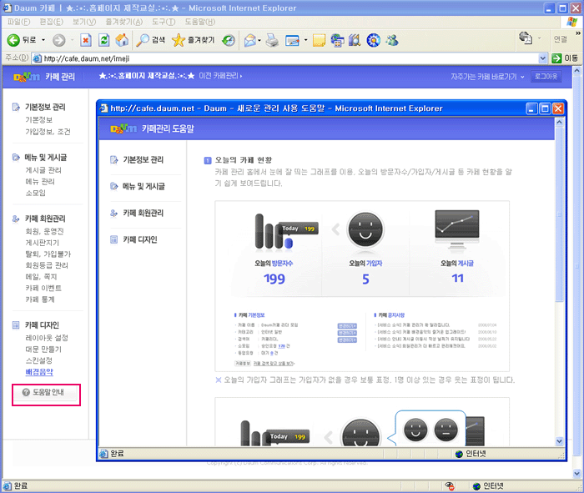Click the Daum logo in the help popup header
The image size is (584, 493).
point(123,128)
